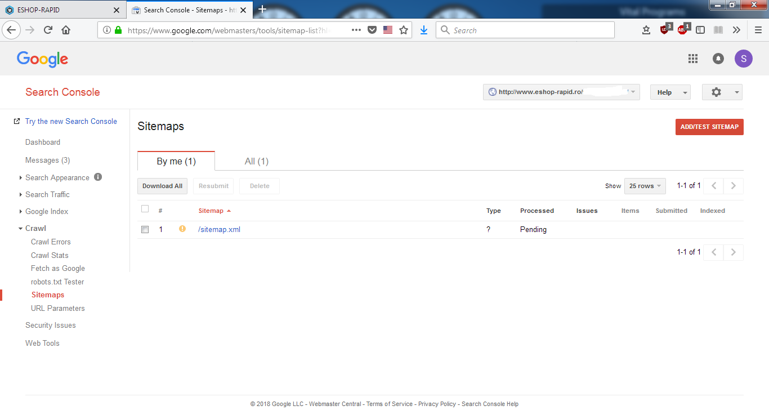769x410 pixels.
Task: Open Google notifications bell
Action: pyautogui.click(x=718, y=59)
